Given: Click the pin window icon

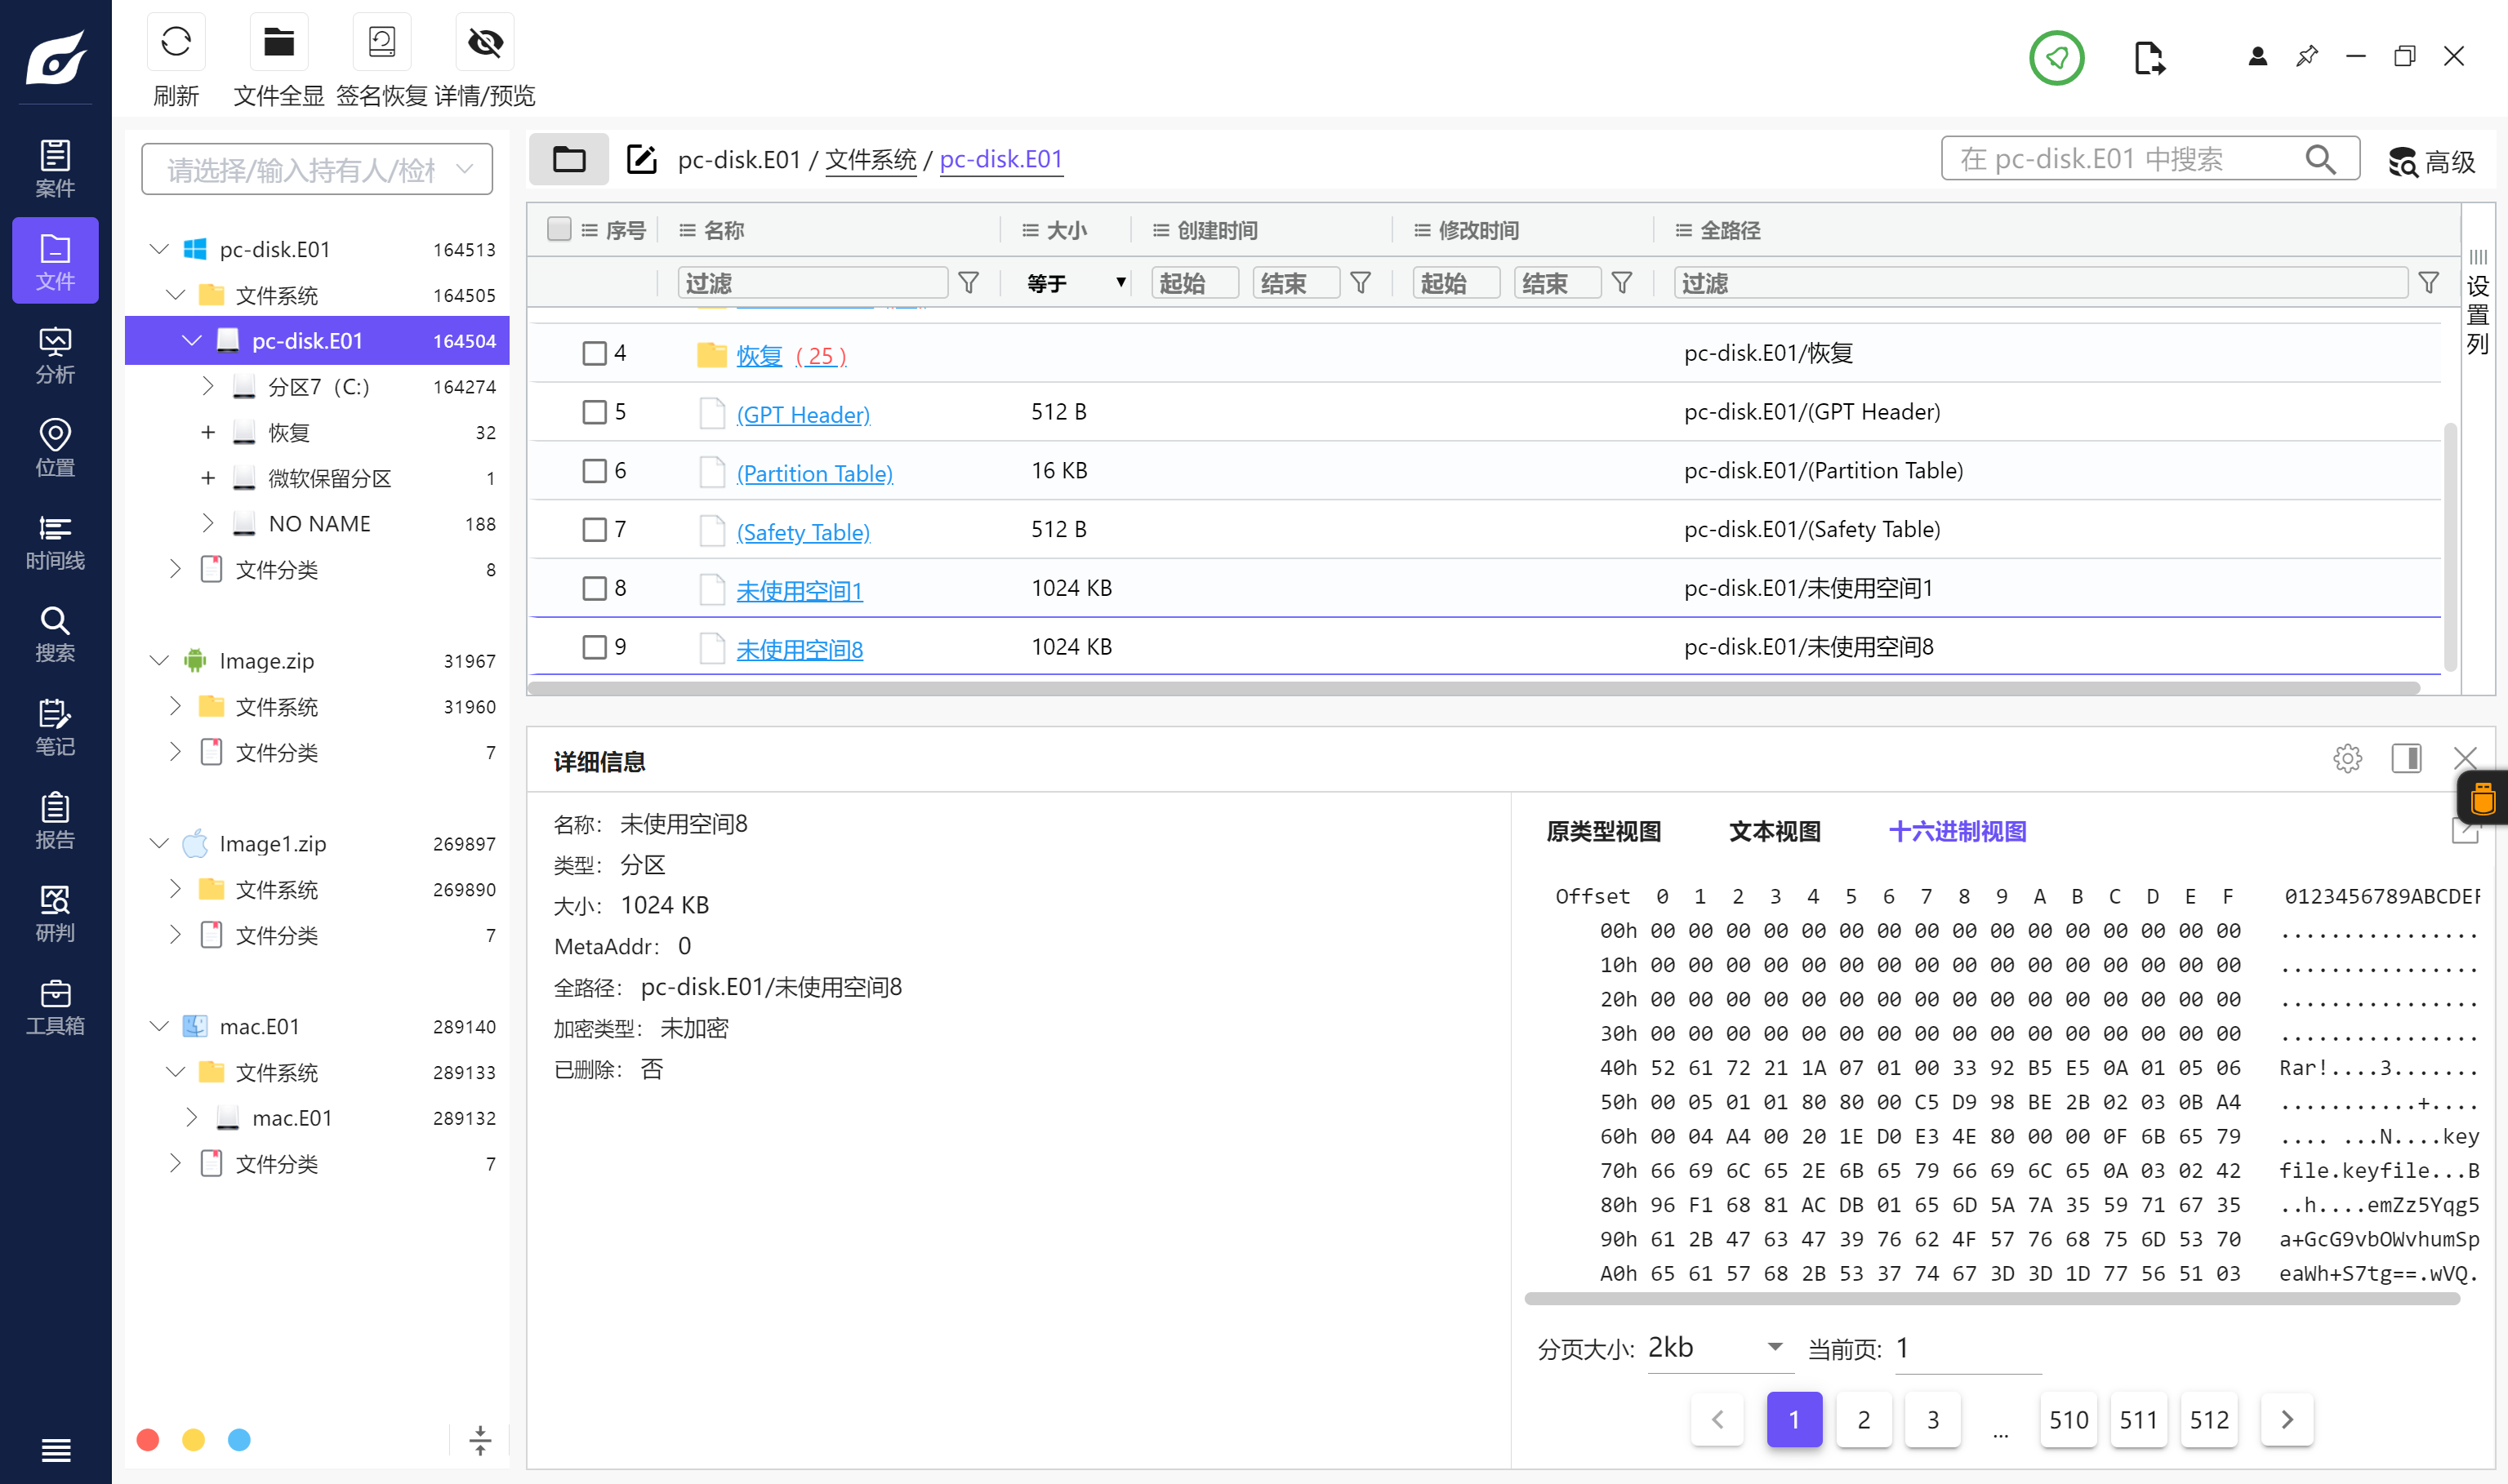Looking at the screenshot, I should point(2307,56).
